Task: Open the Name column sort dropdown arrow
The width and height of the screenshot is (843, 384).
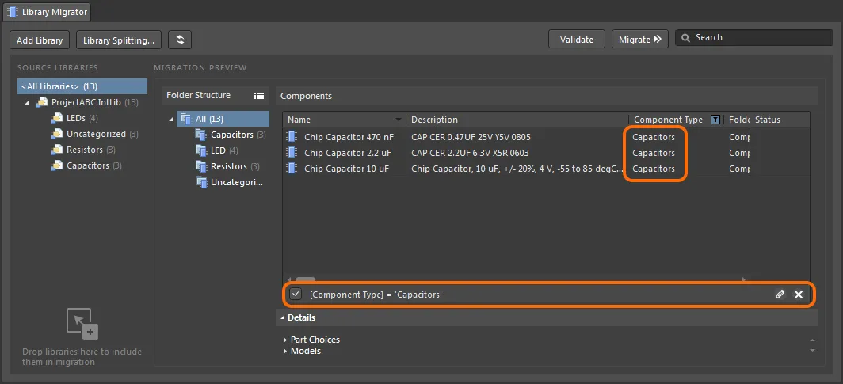Action: [x=398, y=120]
